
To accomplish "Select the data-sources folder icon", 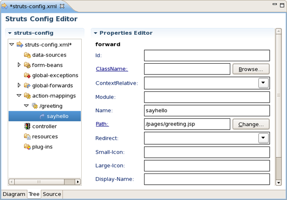I will point(27,55).
